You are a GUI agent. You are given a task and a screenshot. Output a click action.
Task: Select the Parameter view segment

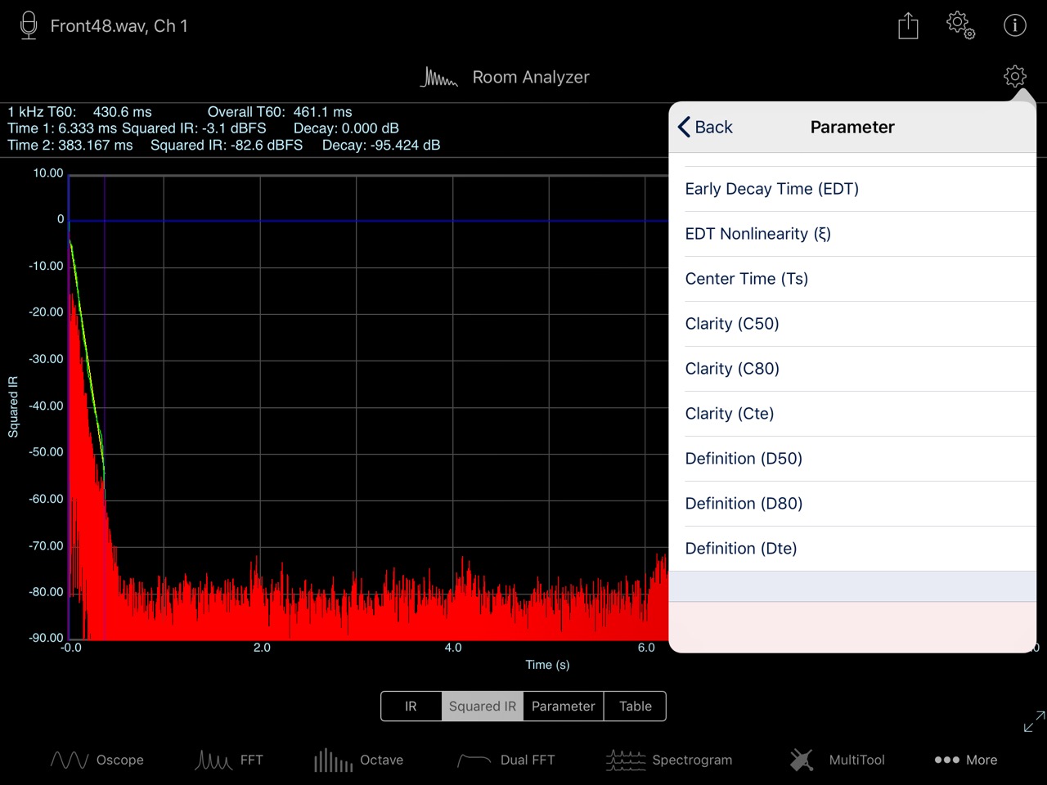coord(563,706)
